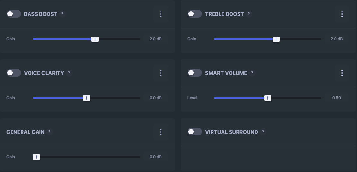Click the Bass Boost gain slider handle

(x=95, y=39)
